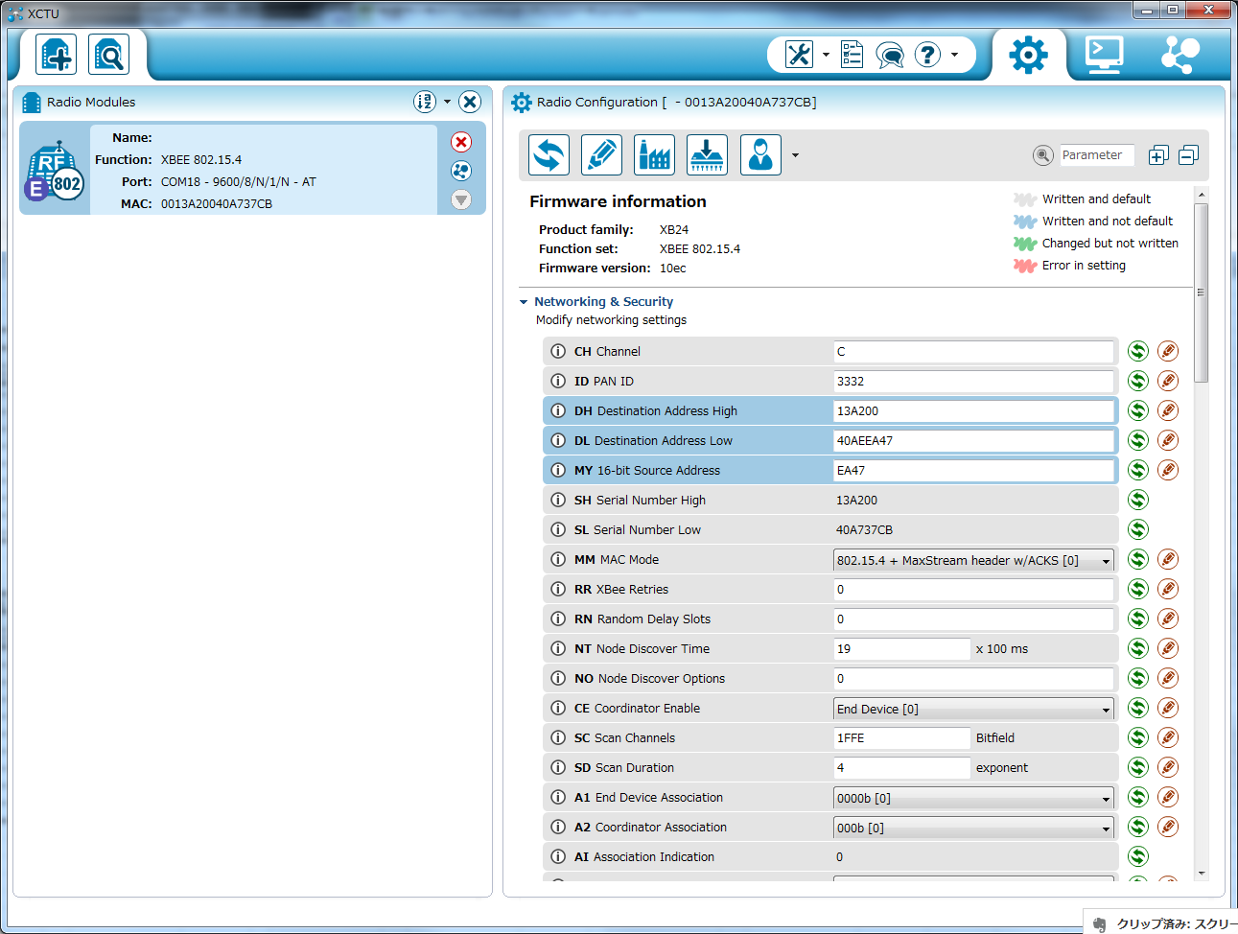Load default firmware settings factory icon
The image size is (1238, 934).
[655, 155]
